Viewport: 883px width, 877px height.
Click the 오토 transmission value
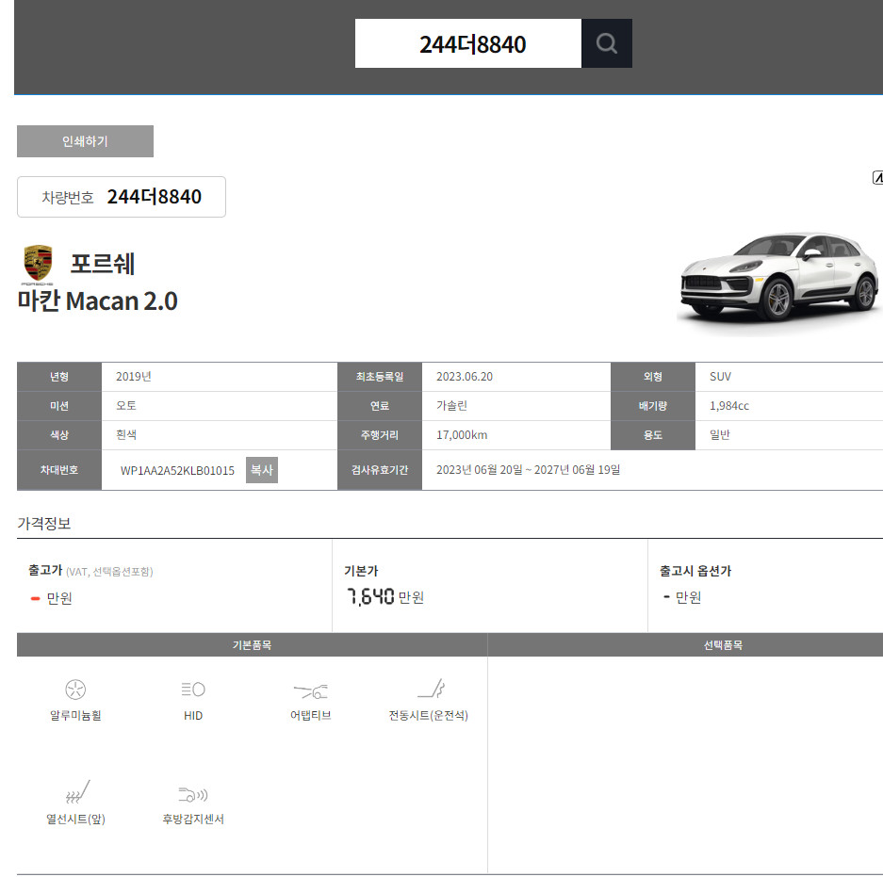126,406
